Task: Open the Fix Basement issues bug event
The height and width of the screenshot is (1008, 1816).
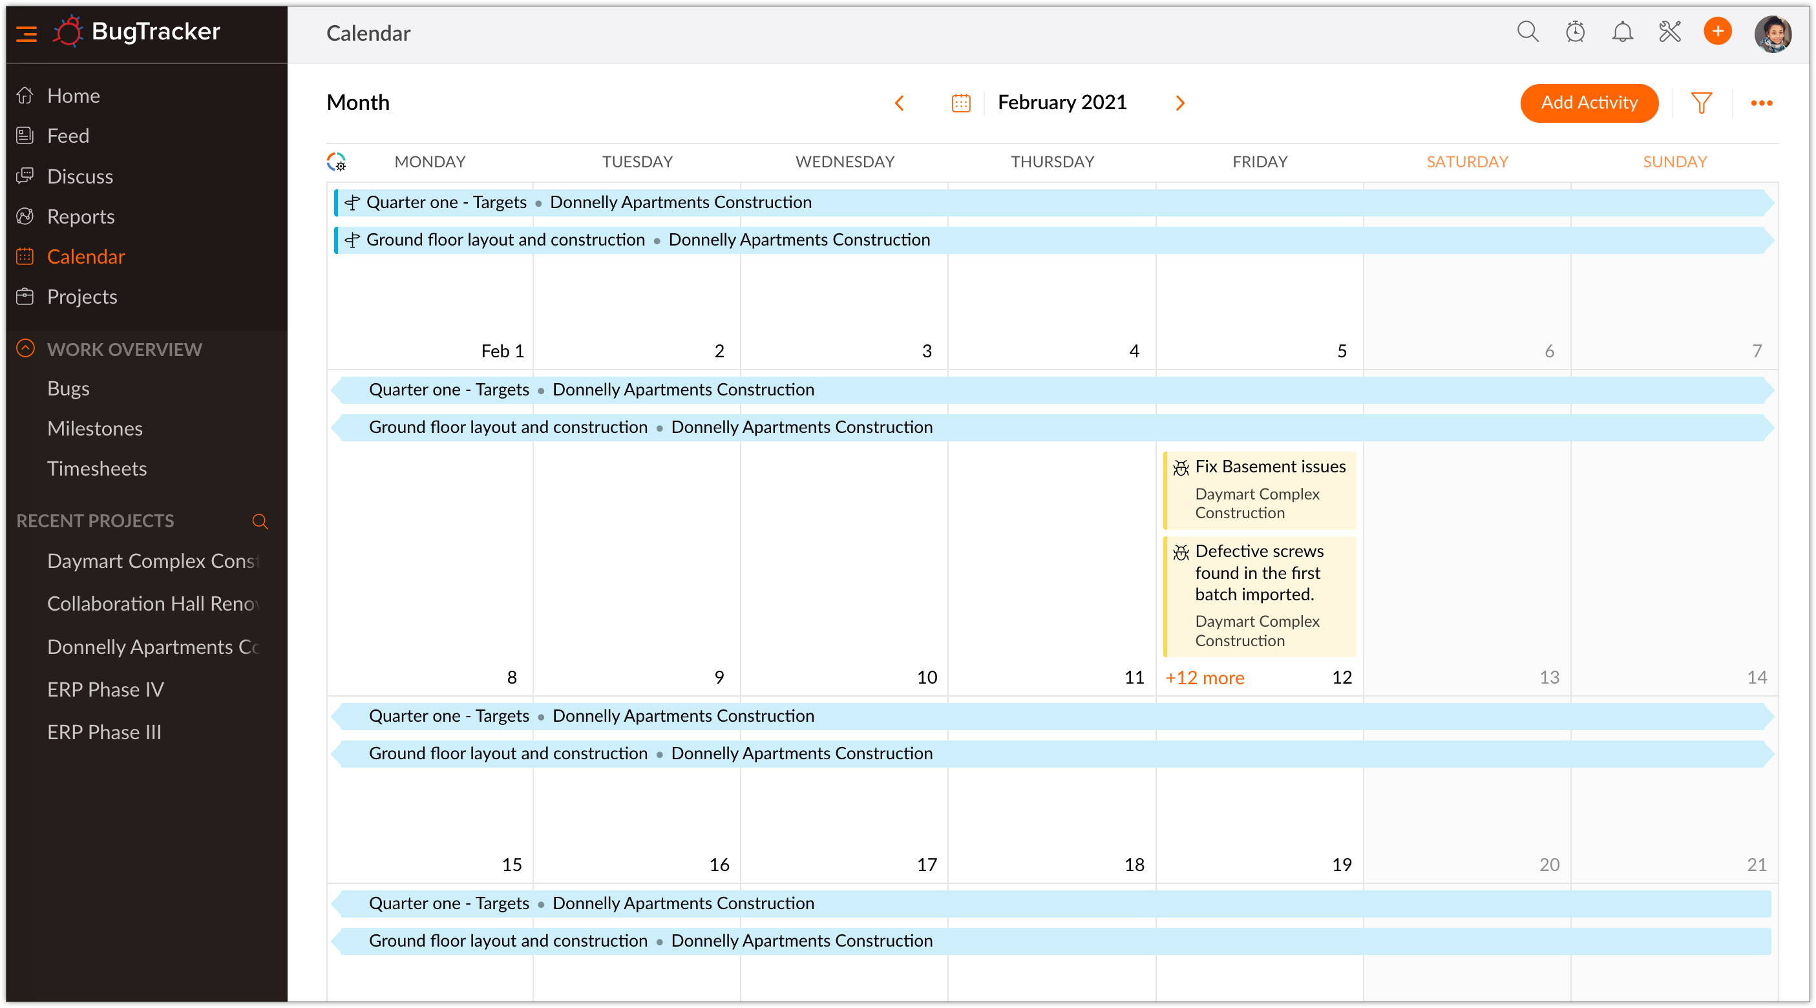Action: 1269,467
